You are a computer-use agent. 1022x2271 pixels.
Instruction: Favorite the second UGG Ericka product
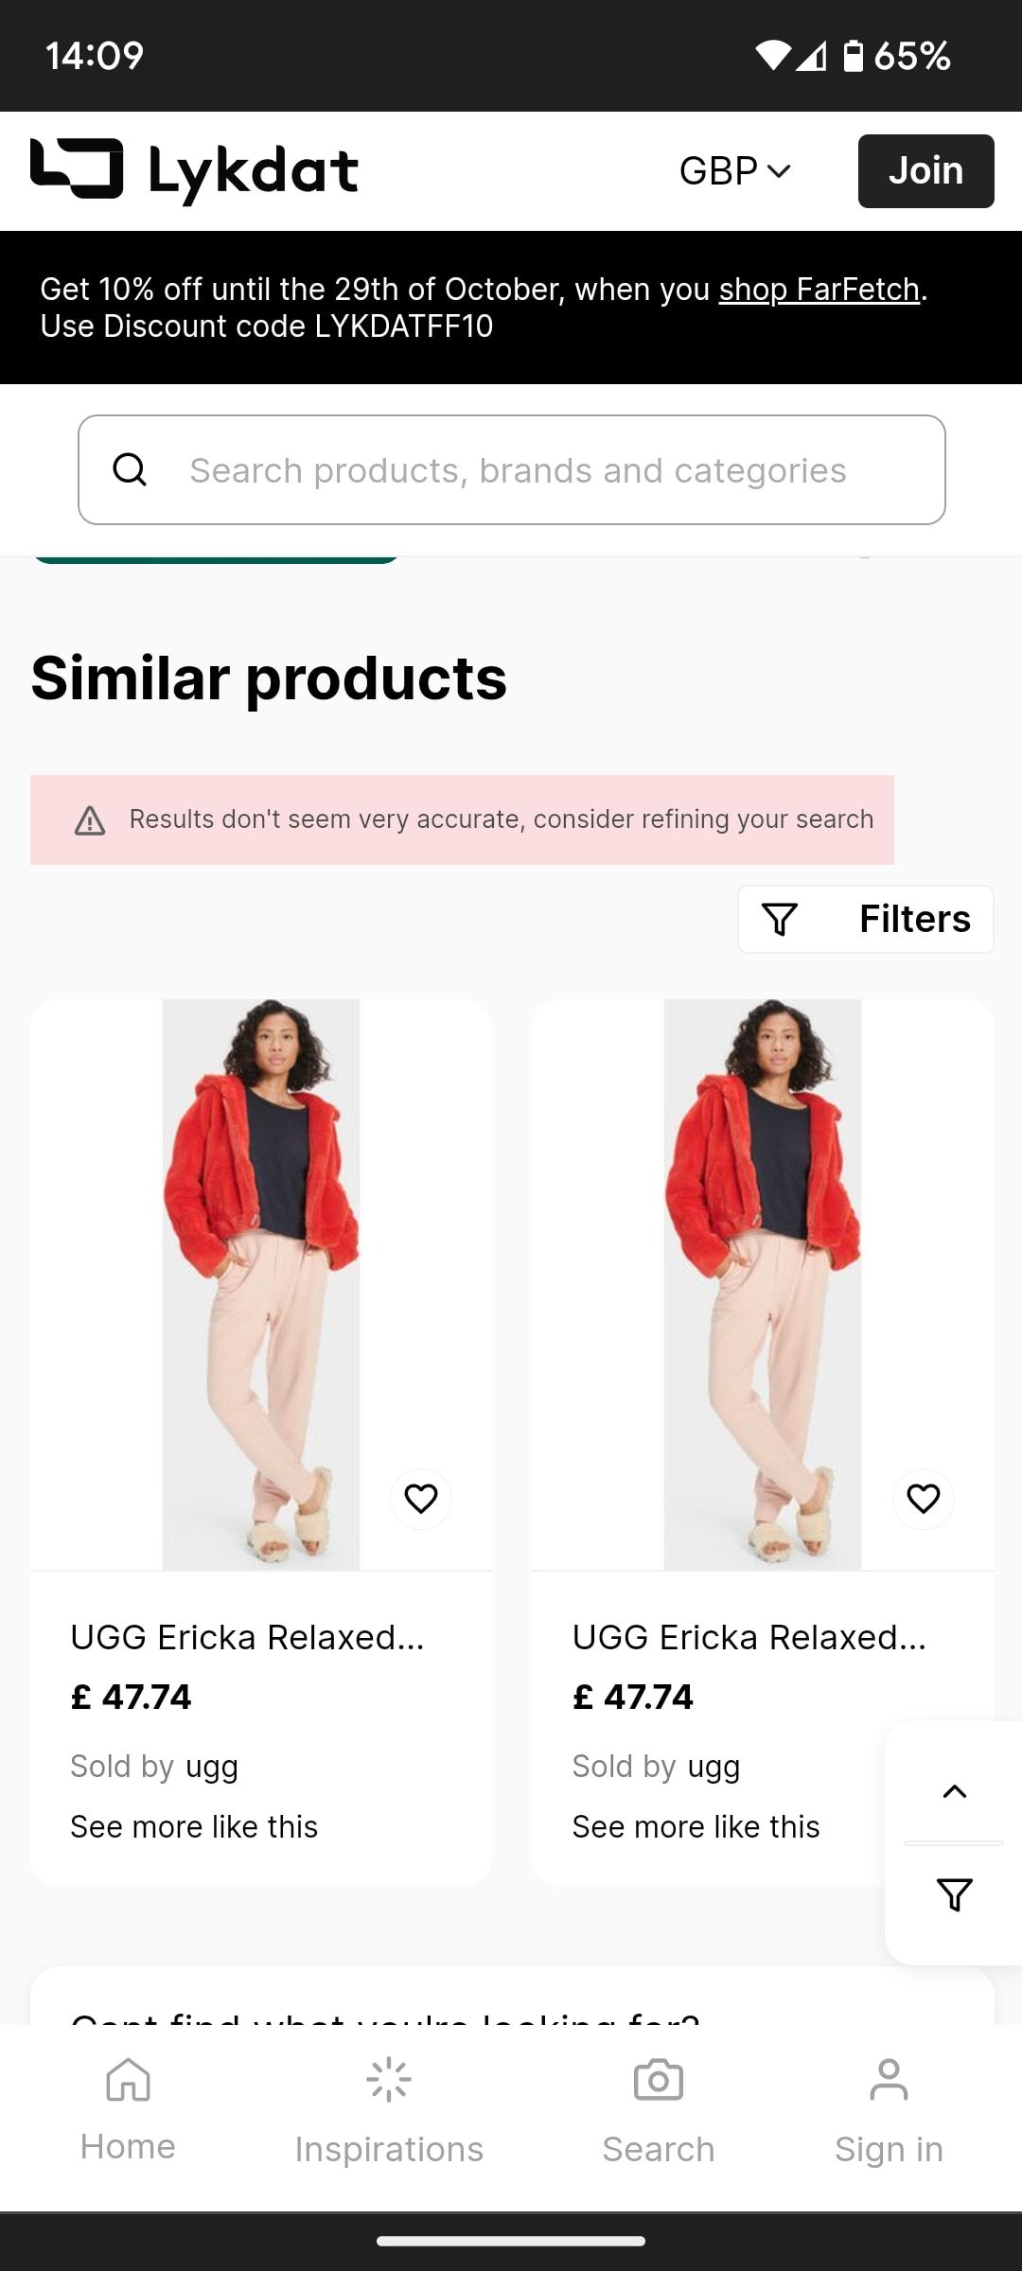pos(923,1499)
